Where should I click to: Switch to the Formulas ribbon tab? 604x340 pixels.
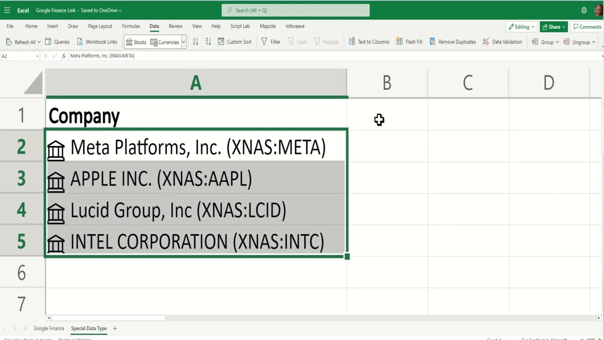click(x=131, y=26)
